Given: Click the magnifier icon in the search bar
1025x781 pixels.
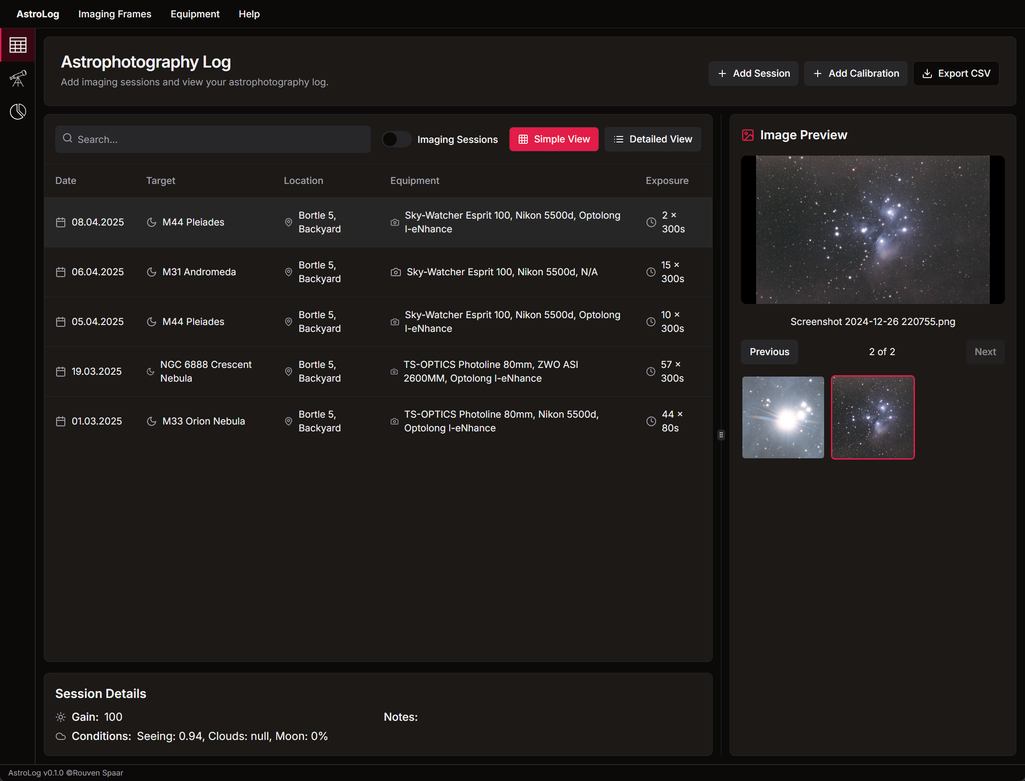Looking at the screenshot, I should [x=68, y=138].
